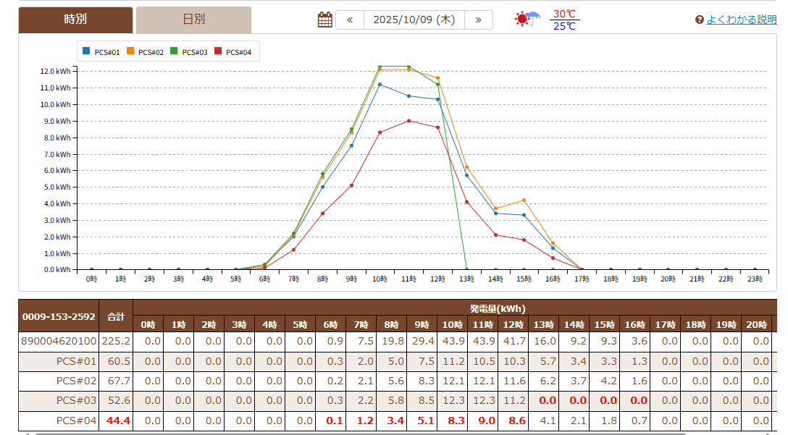Screen dimensions: 788x435
Task: Click the 合計 column header
Action: [x=116, y=316]
